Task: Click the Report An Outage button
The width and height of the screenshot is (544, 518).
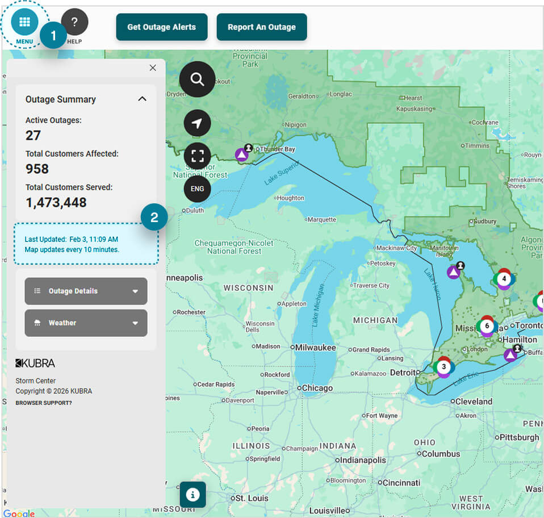Action: 262,26
